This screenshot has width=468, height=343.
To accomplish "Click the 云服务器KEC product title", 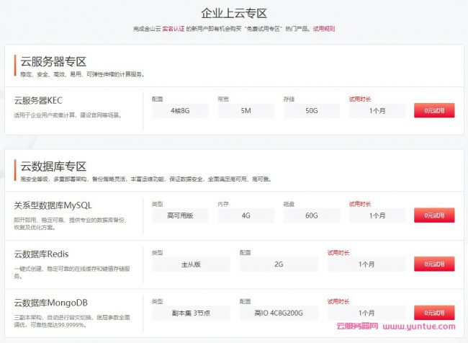I will (44, 100).
